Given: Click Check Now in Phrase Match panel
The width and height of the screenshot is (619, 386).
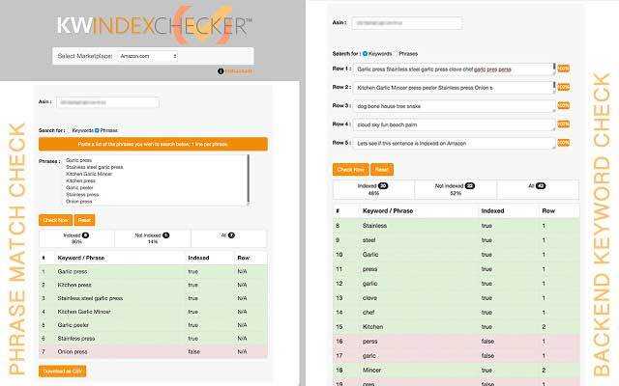Looking at the screenshot, I should point(56,220).
